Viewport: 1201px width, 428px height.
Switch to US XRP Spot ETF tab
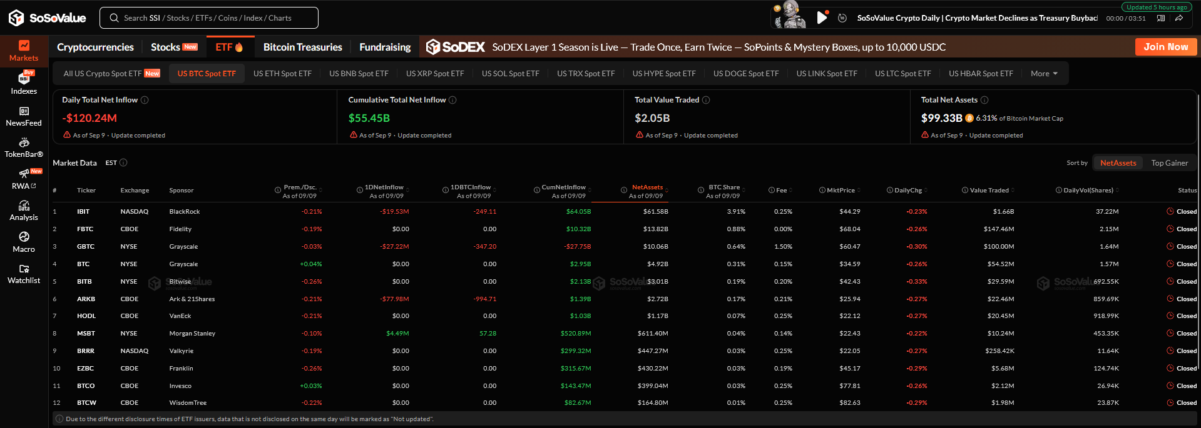point(435,74)
